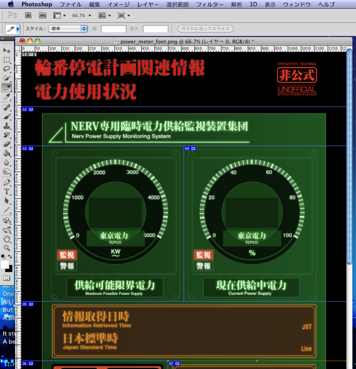This screenshot has width=356, height=369.
Task: Open the レイヤー menu
Action: [x=148, y=4]
